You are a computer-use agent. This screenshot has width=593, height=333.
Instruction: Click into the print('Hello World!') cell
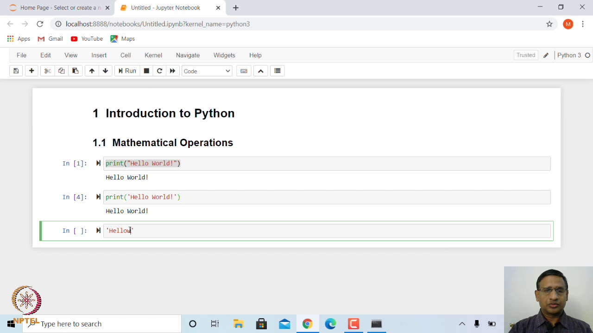point(327,197)
